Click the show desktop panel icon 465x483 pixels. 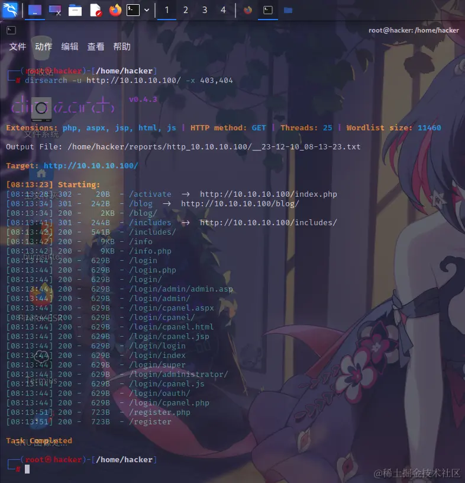click(x=35, y=10)
